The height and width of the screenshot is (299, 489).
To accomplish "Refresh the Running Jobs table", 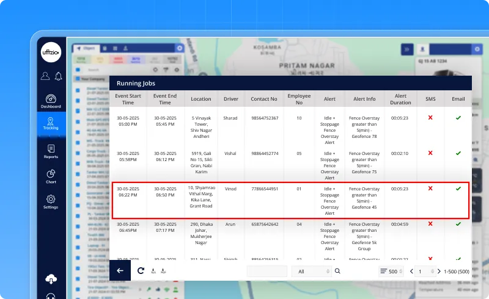I will click(141, 270).
